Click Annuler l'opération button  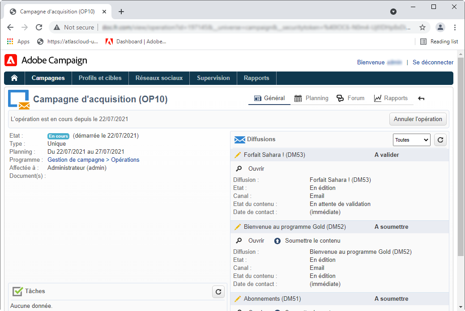pyautogui.click(x=418, y=119)
